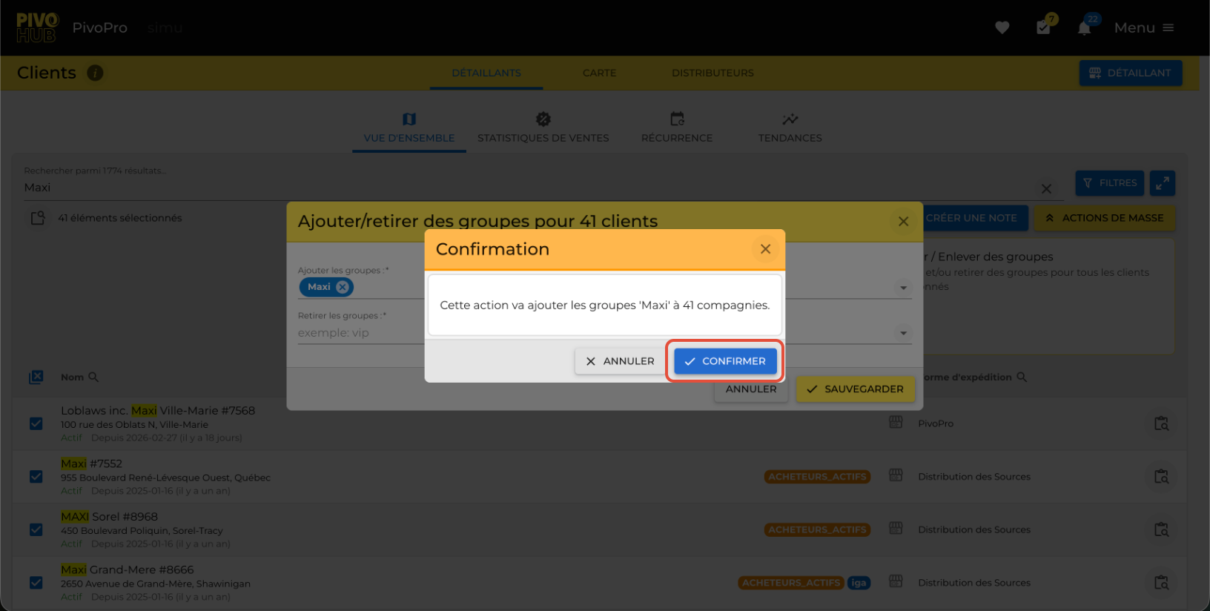The height and width of the screenshot is (611, 1210).
Task: Click ACHETEURS_ACTIFS tag on Maxi #7552
Action: pyautogui.click(x=817, y=477)
